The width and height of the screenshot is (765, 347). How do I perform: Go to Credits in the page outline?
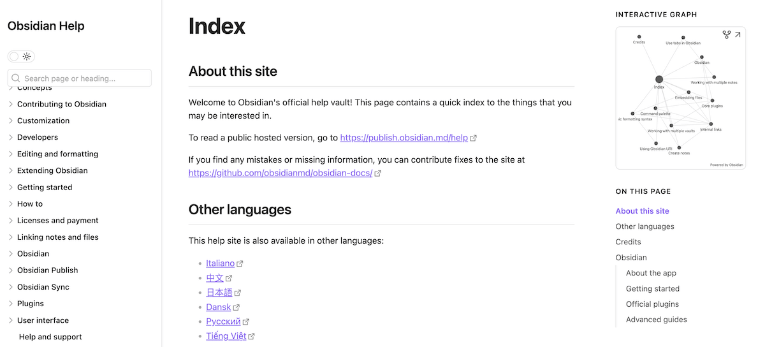click(628, 242)
